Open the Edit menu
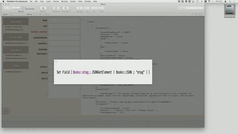 [x=36, y=1]
